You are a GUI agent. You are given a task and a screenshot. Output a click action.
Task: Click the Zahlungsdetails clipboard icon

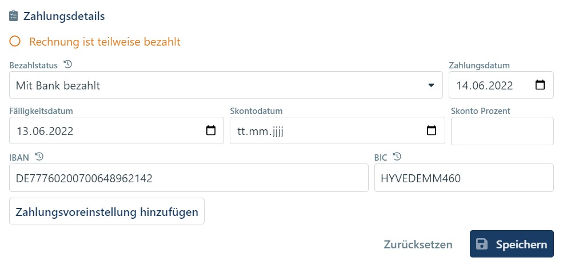[14, 16]
